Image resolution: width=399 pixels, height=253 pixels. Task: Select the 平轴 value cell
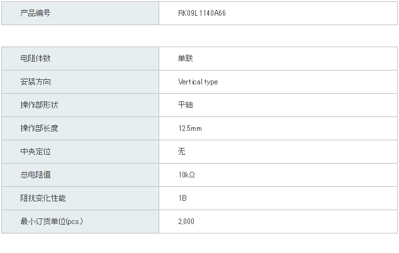[x=278, y=105]
